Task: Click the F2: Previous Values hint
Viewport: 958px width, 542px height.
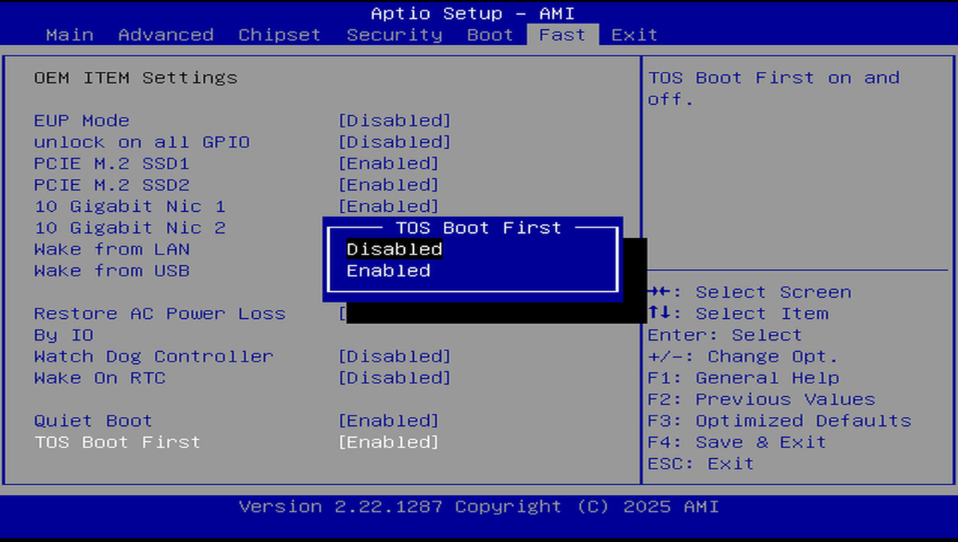Action: coord(761,400)
